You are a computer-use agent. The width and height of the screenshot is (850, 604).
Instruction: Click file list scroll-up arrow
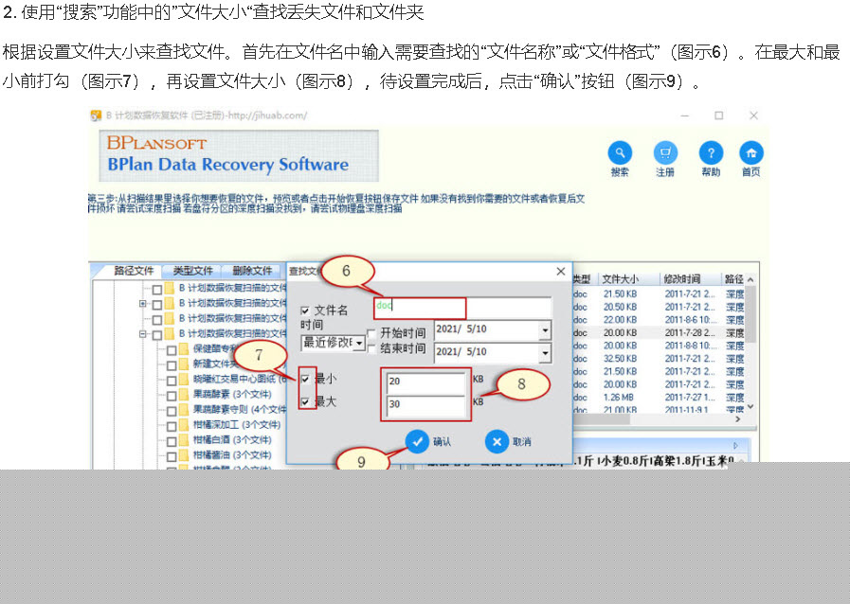[751, 279]
